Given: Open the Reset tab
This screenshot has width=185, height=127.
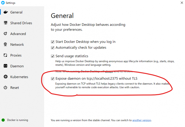Looking at the screenshot, I should click(22, 88).
